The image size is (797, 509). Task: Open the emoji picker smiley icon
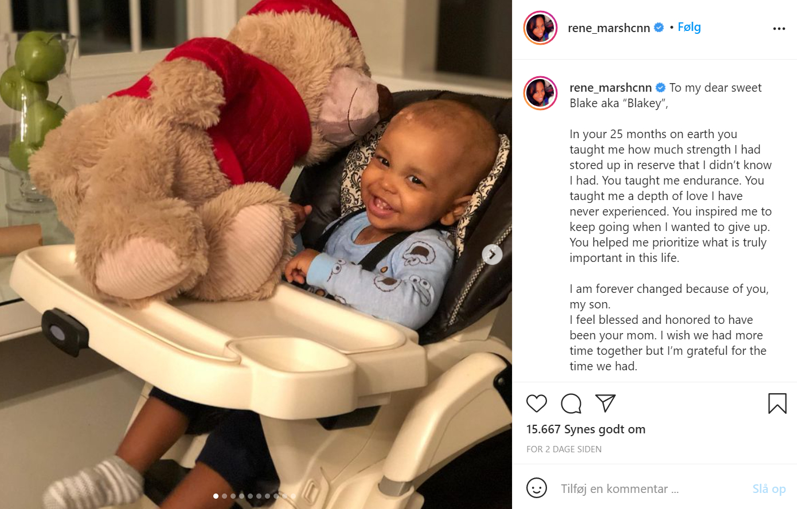coord(537,488)
